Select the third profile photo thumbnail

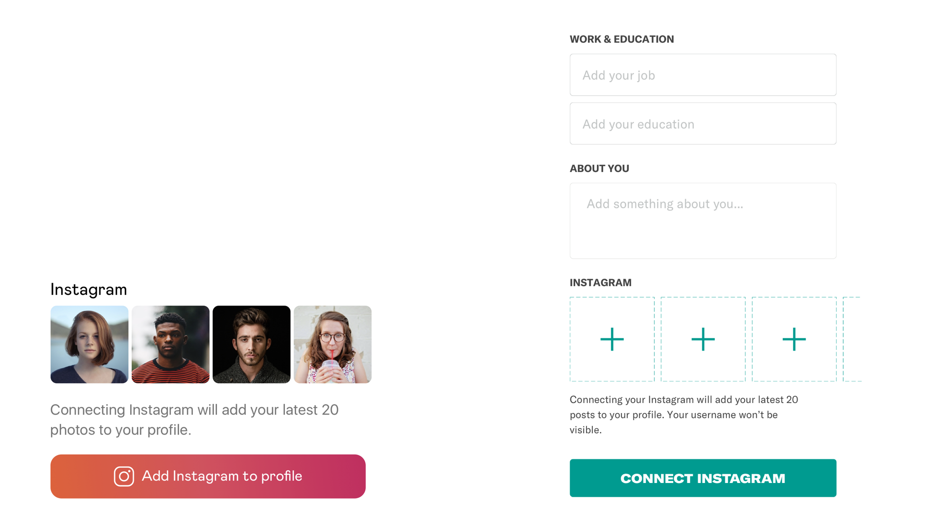coord(251,344)
